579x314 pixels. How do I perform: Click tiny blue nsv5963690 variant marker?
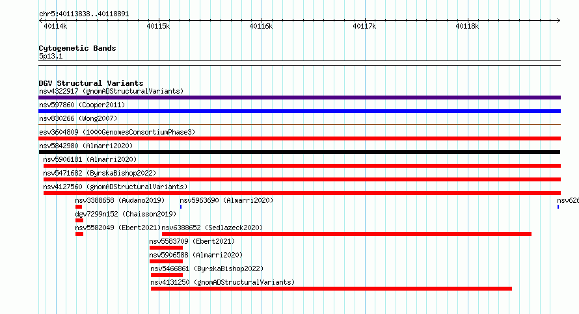(181, 207)
